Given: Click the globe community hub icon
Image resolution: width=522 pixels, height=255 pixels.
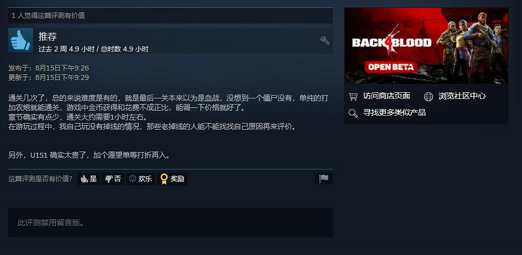Looking at the screenshot, I should [429, 97].
